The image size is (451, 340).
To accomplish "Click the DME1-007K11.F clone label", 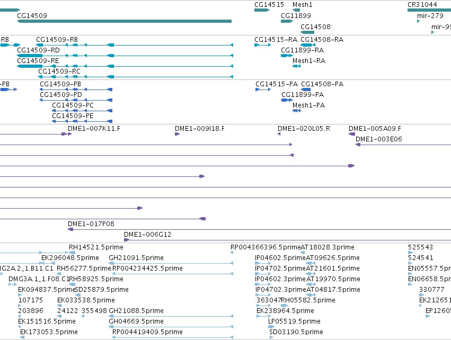I will click(x=94, y=129).
